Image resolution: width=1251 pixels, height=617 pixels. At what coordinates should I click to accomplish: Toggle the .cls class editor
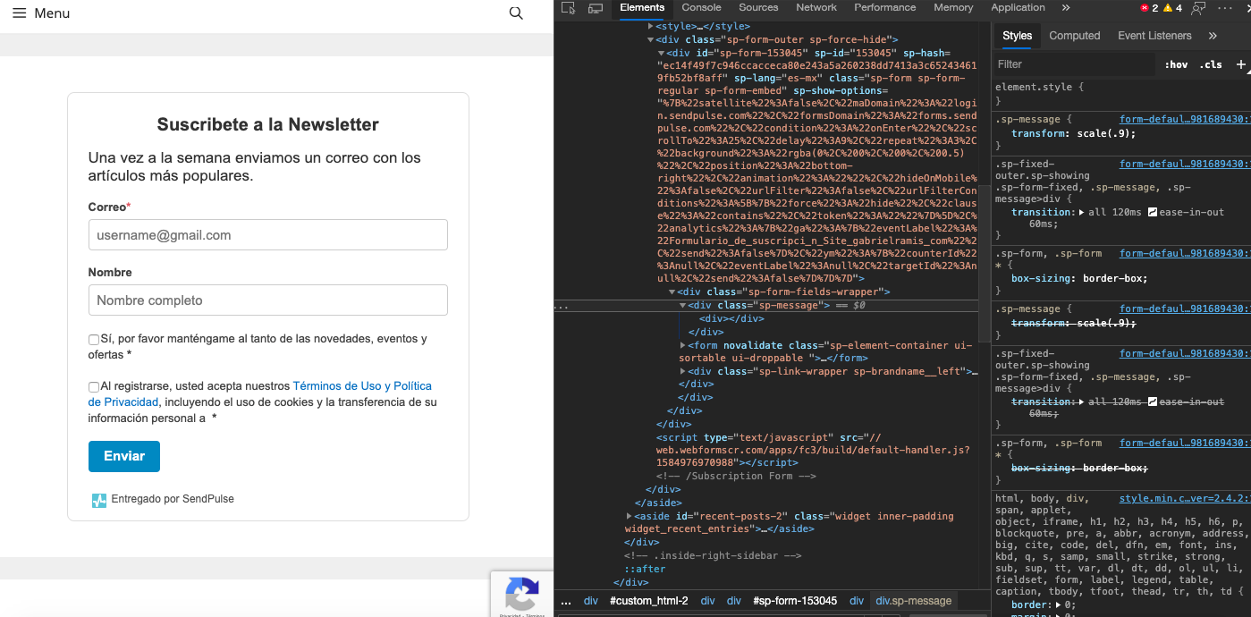[x=1211, y=64]
